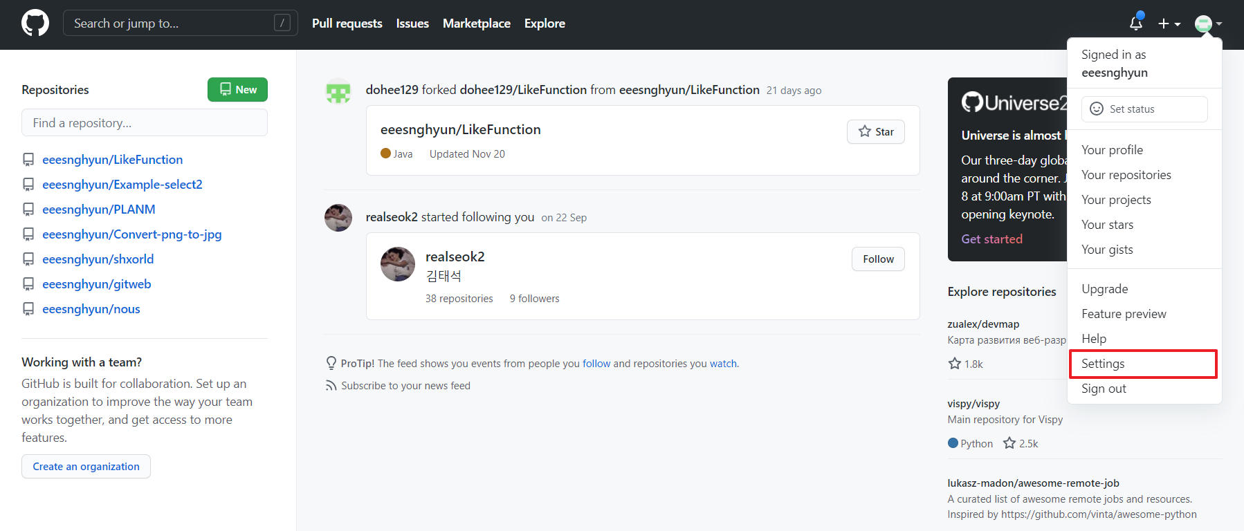Open Issues in top navigation

[x=412, y=24]
